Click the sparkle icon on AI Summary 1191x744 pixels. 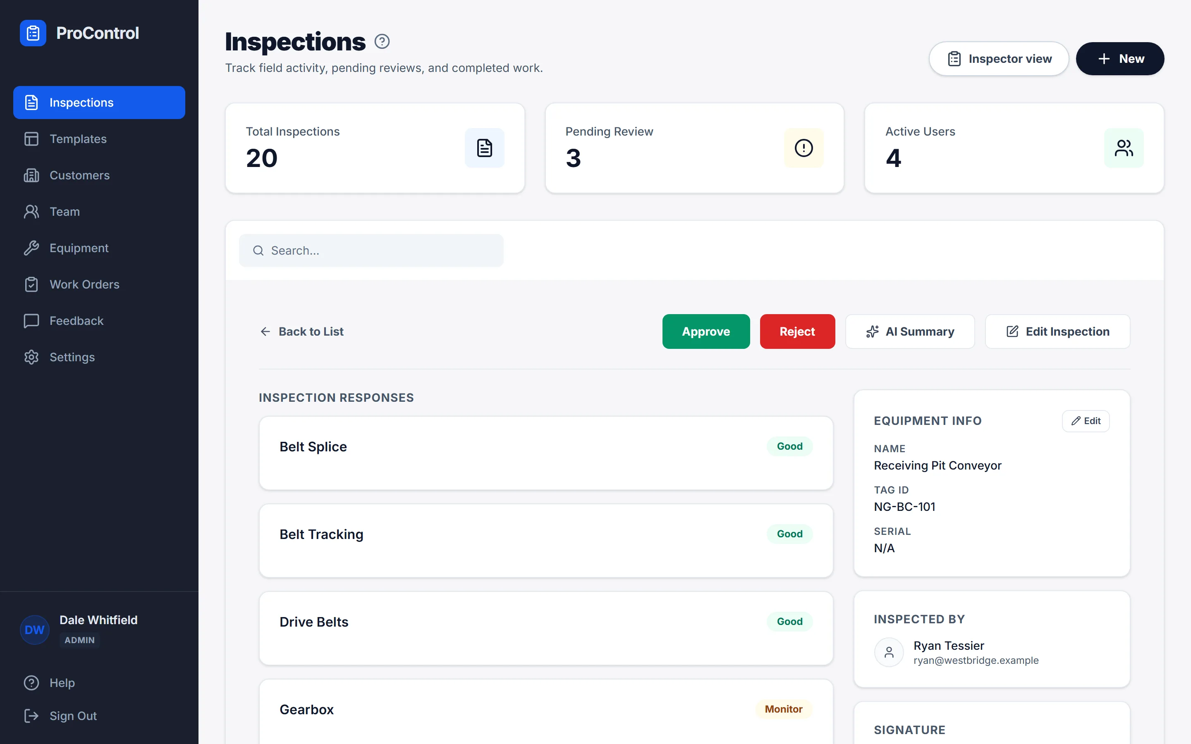tap(873, 331)
